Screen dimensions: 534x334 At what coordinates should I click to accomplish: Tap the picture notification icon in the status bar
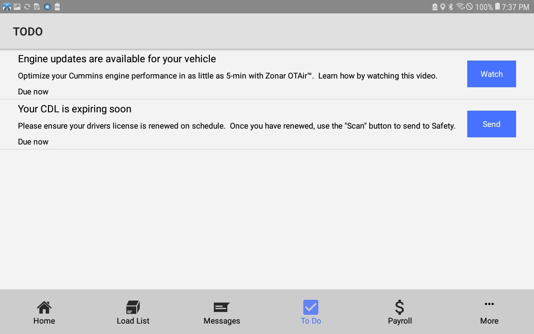[17, 7]
